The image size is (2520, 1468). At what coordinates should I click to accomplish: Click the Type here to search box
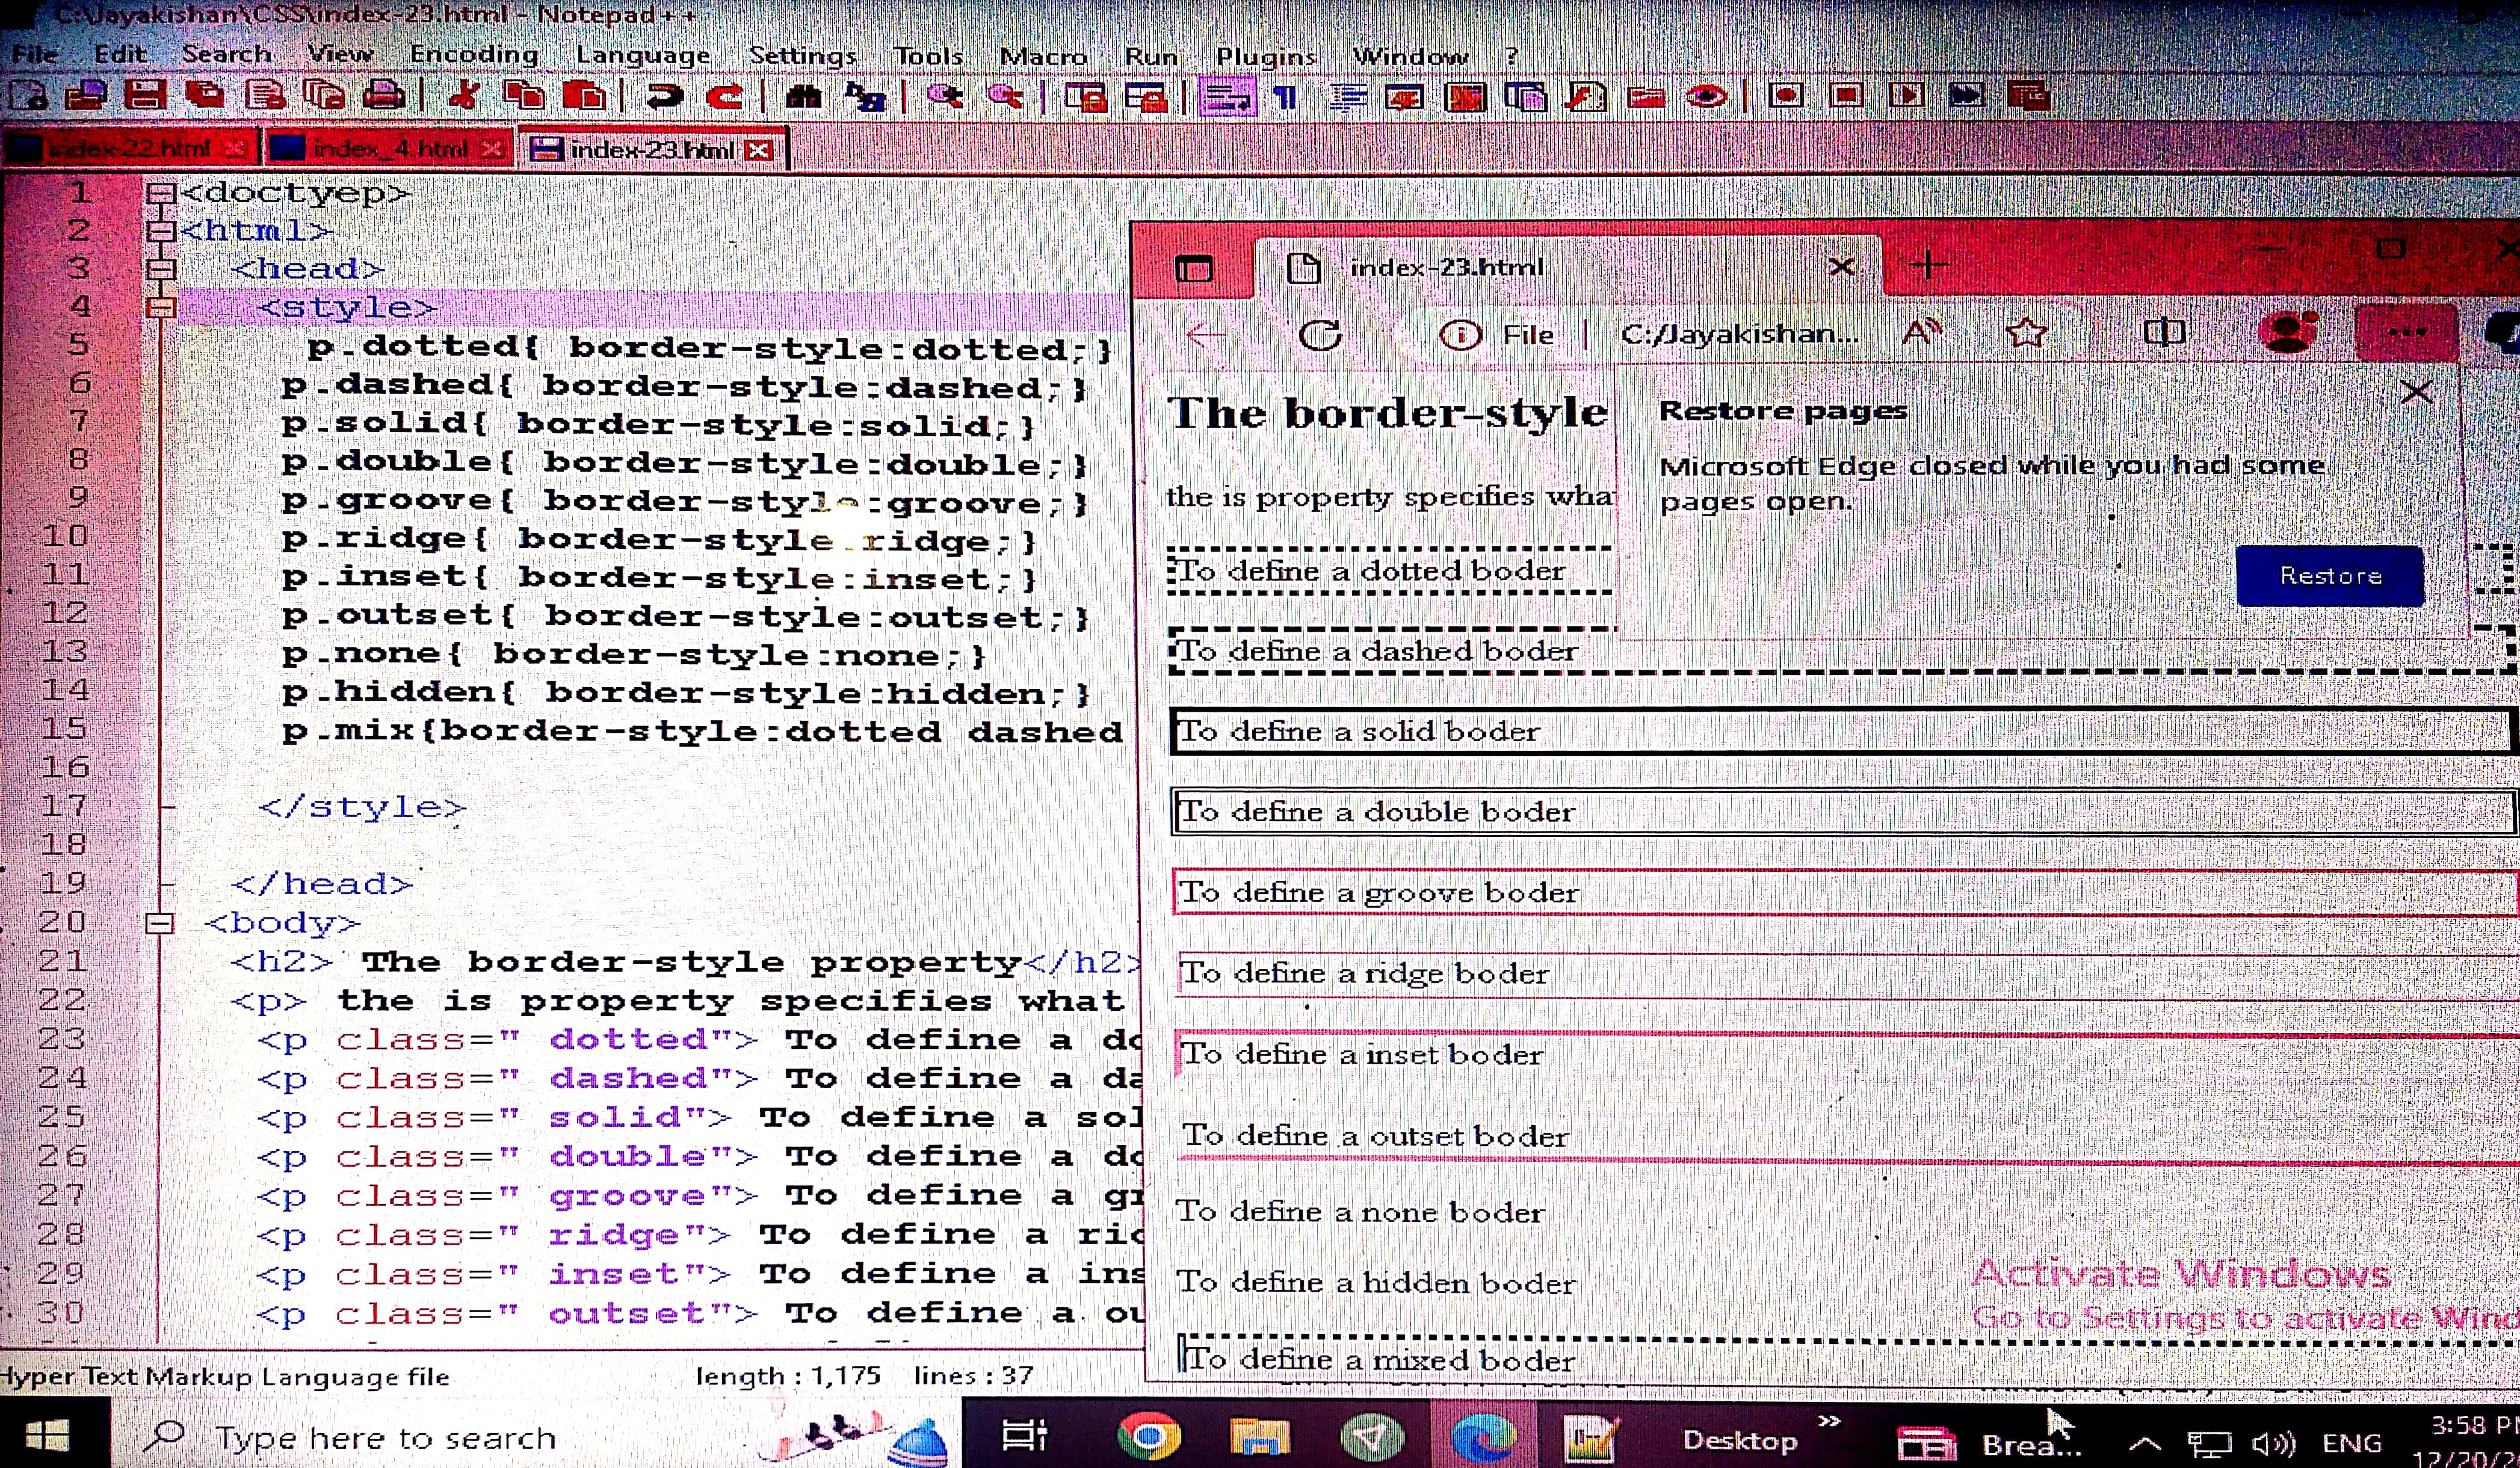tap(385, 1438)
